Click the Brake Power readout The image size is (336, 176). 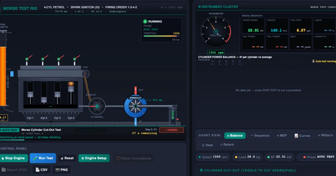[x=253, y=26]
